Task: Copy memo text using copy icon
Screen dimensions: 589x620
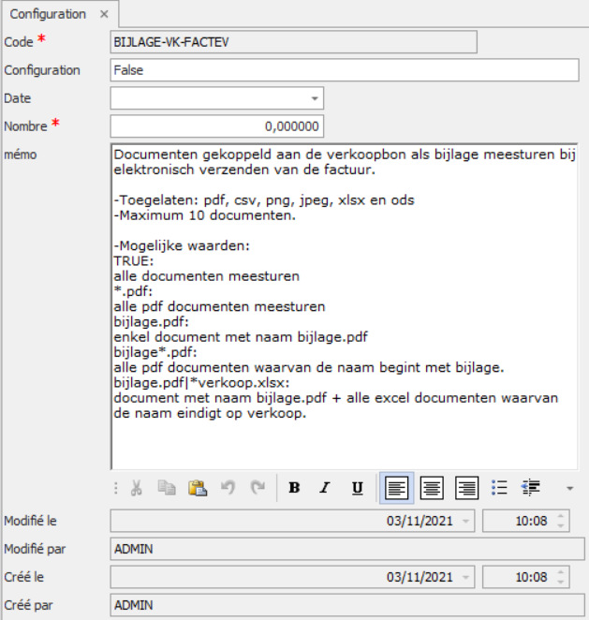Action: coord(167,488)
